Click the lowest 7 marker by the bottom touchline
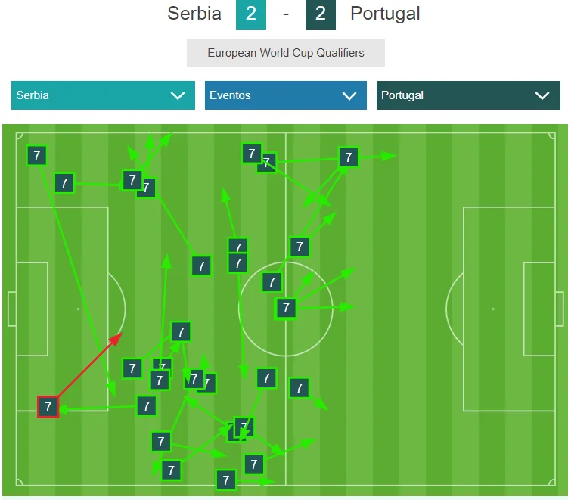This screenshot has width=568, height=500. (225, 480)
